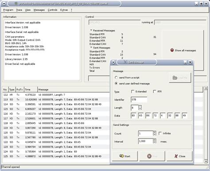
Task: Open the Messages menu
Action: tap(39, 10)
